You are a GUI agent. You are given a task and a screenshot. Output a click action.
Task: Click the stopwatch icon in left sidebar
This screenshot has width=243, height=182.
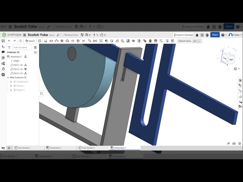pos(3,69)
